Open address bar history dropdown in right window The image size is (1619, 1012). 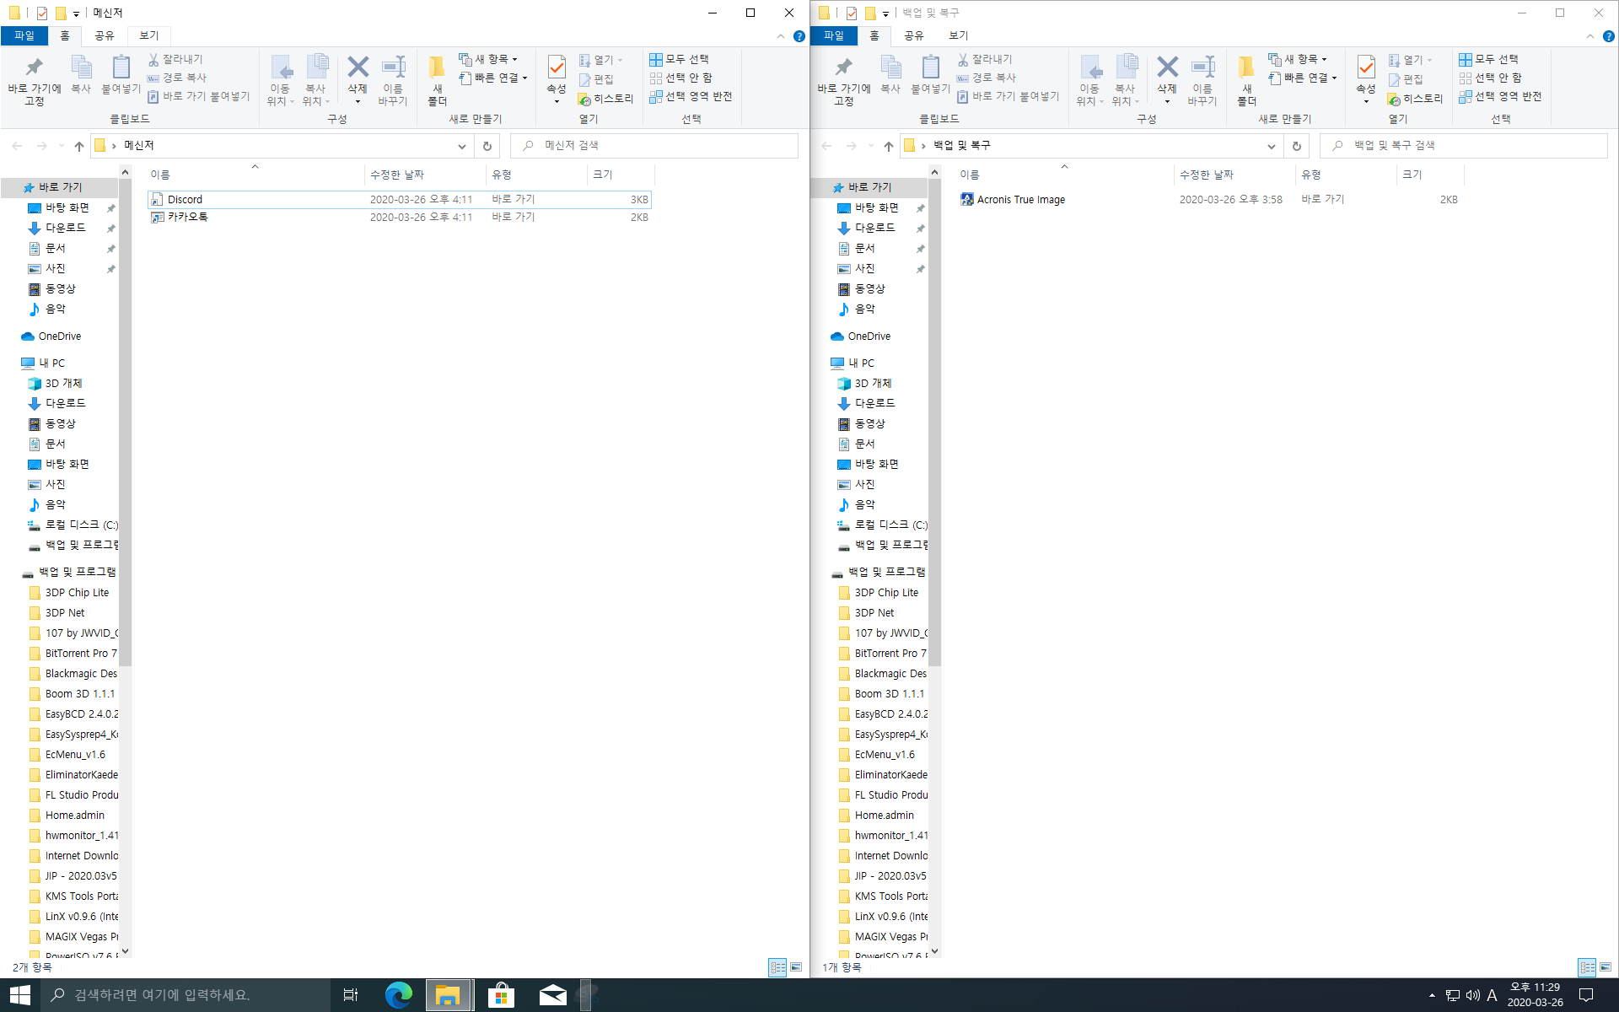[1272, 146]
